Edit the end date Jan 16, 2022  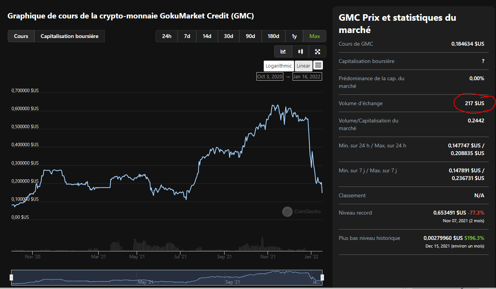307,76
